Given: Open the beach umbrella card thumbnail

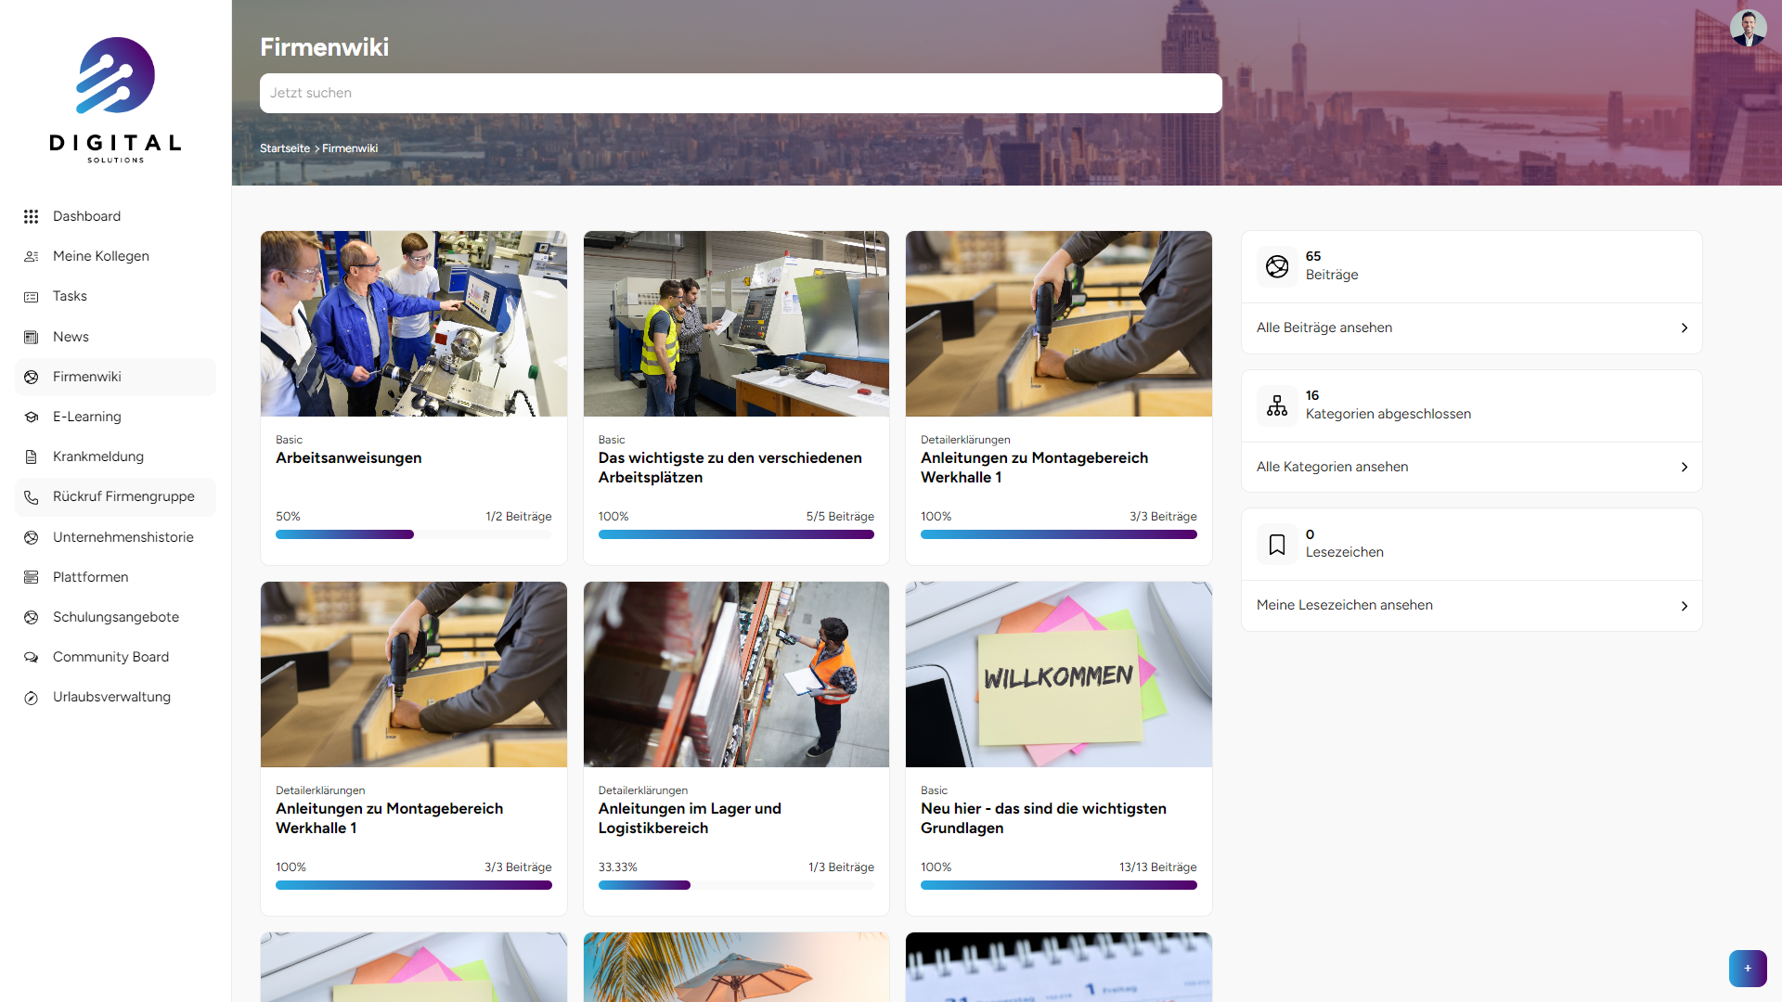Looking at the screenshot, I should click(x=736, y=967).
